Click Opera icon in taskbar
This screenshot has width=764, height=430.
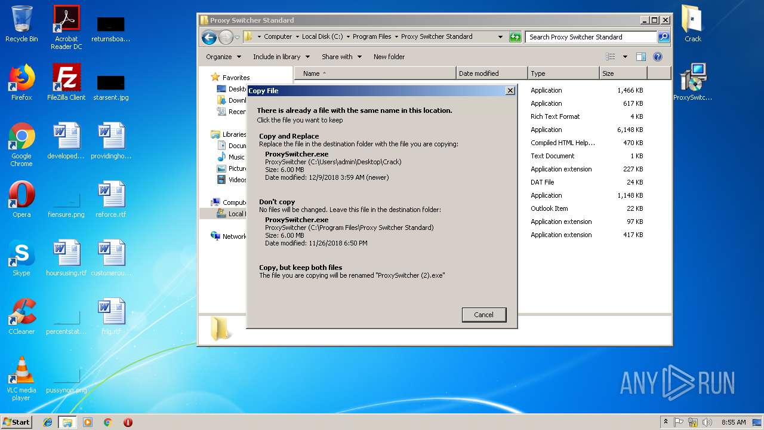point(128,422)
